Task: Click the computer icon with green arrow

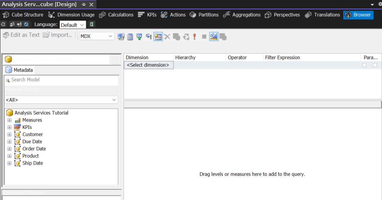Action: tap(121, 37)
